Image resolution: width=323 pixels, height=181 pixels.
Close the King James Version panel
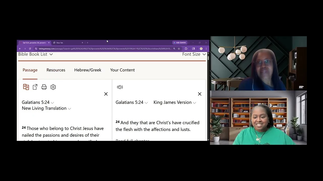click(200, 94)
